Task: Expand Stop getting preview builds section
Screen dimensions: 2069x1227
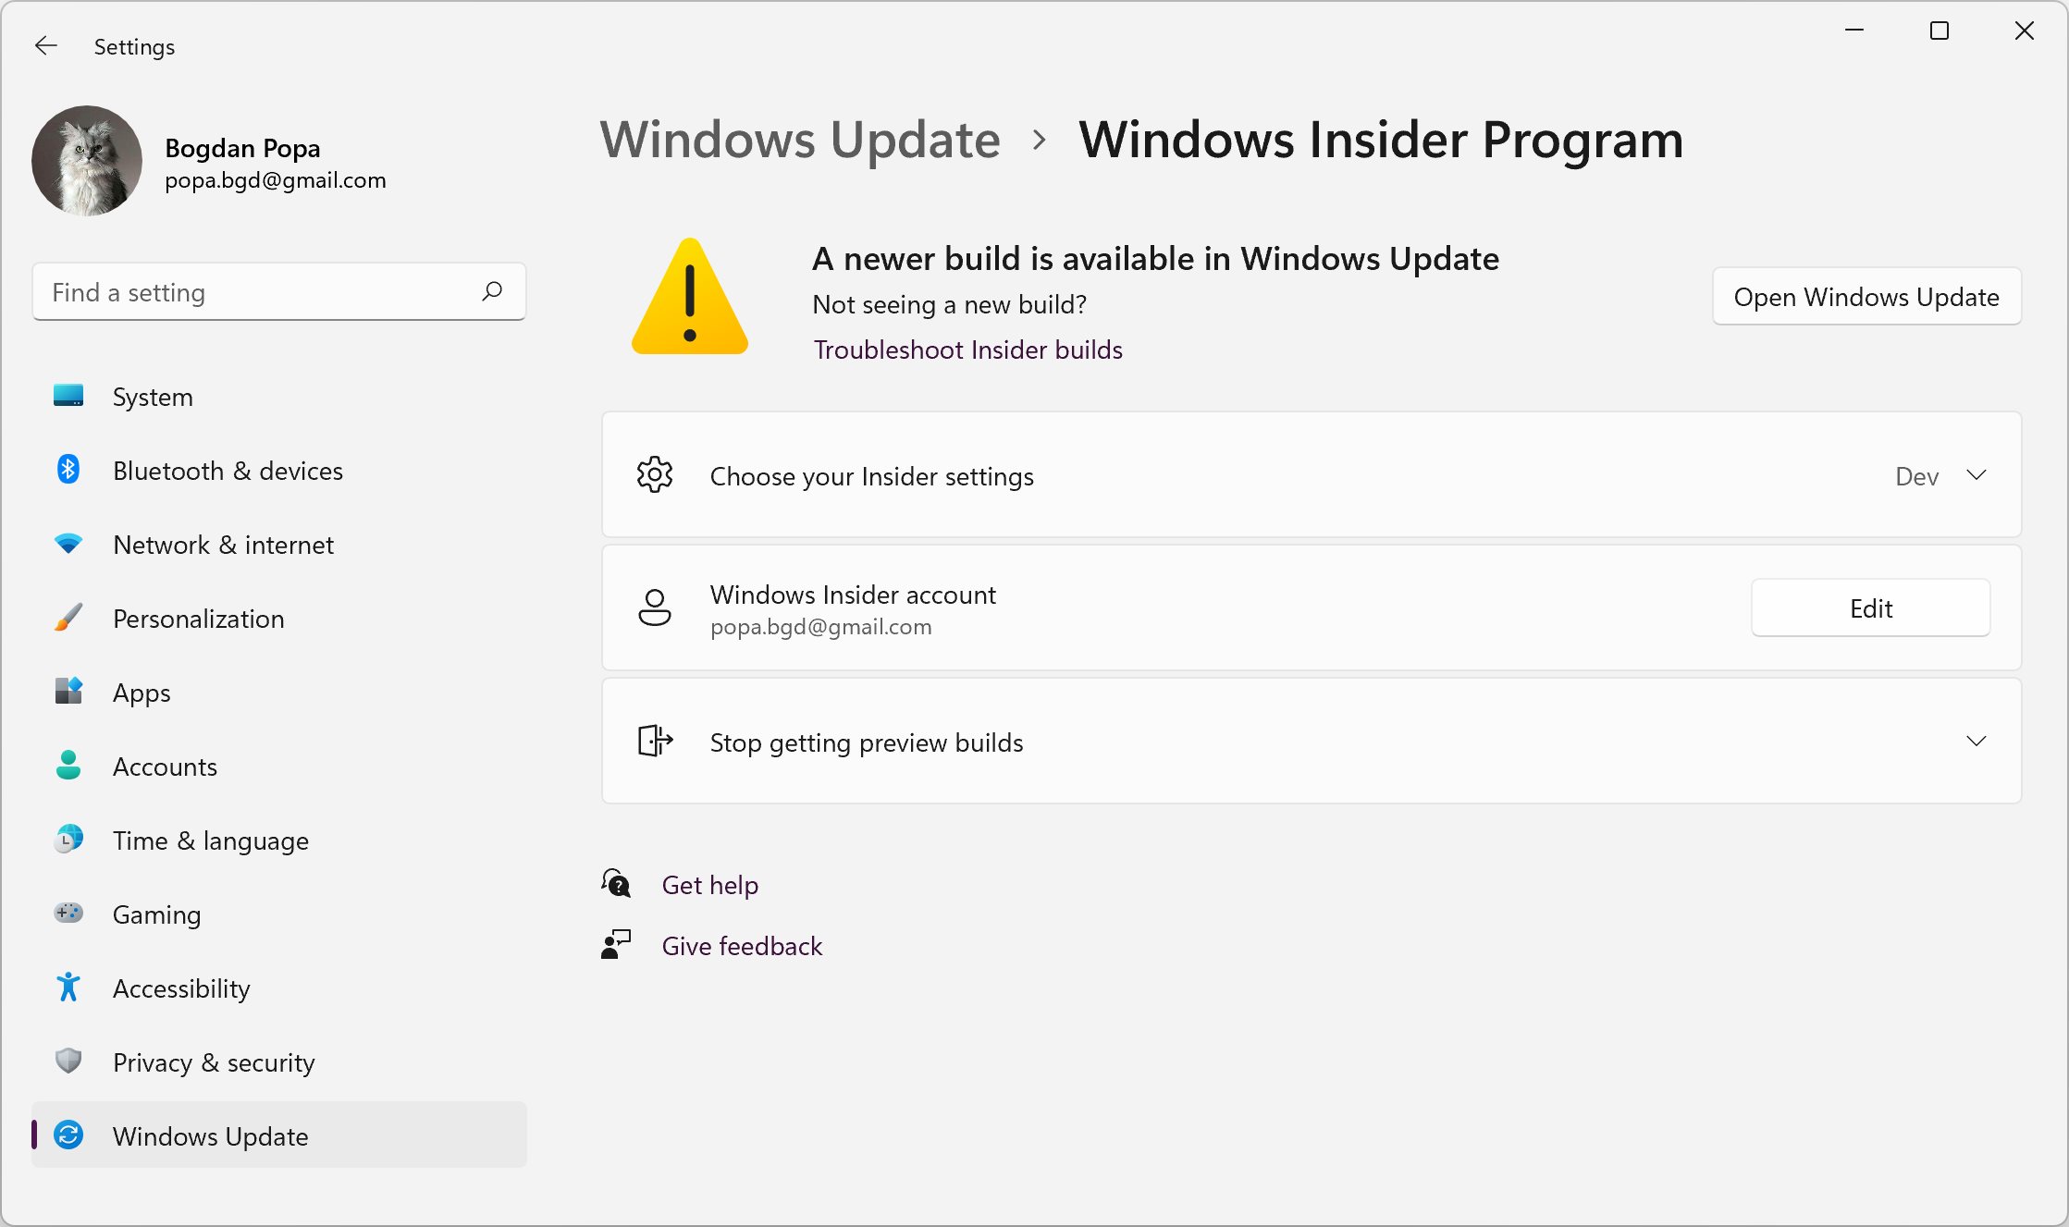Action: (x=1977, y=742)
